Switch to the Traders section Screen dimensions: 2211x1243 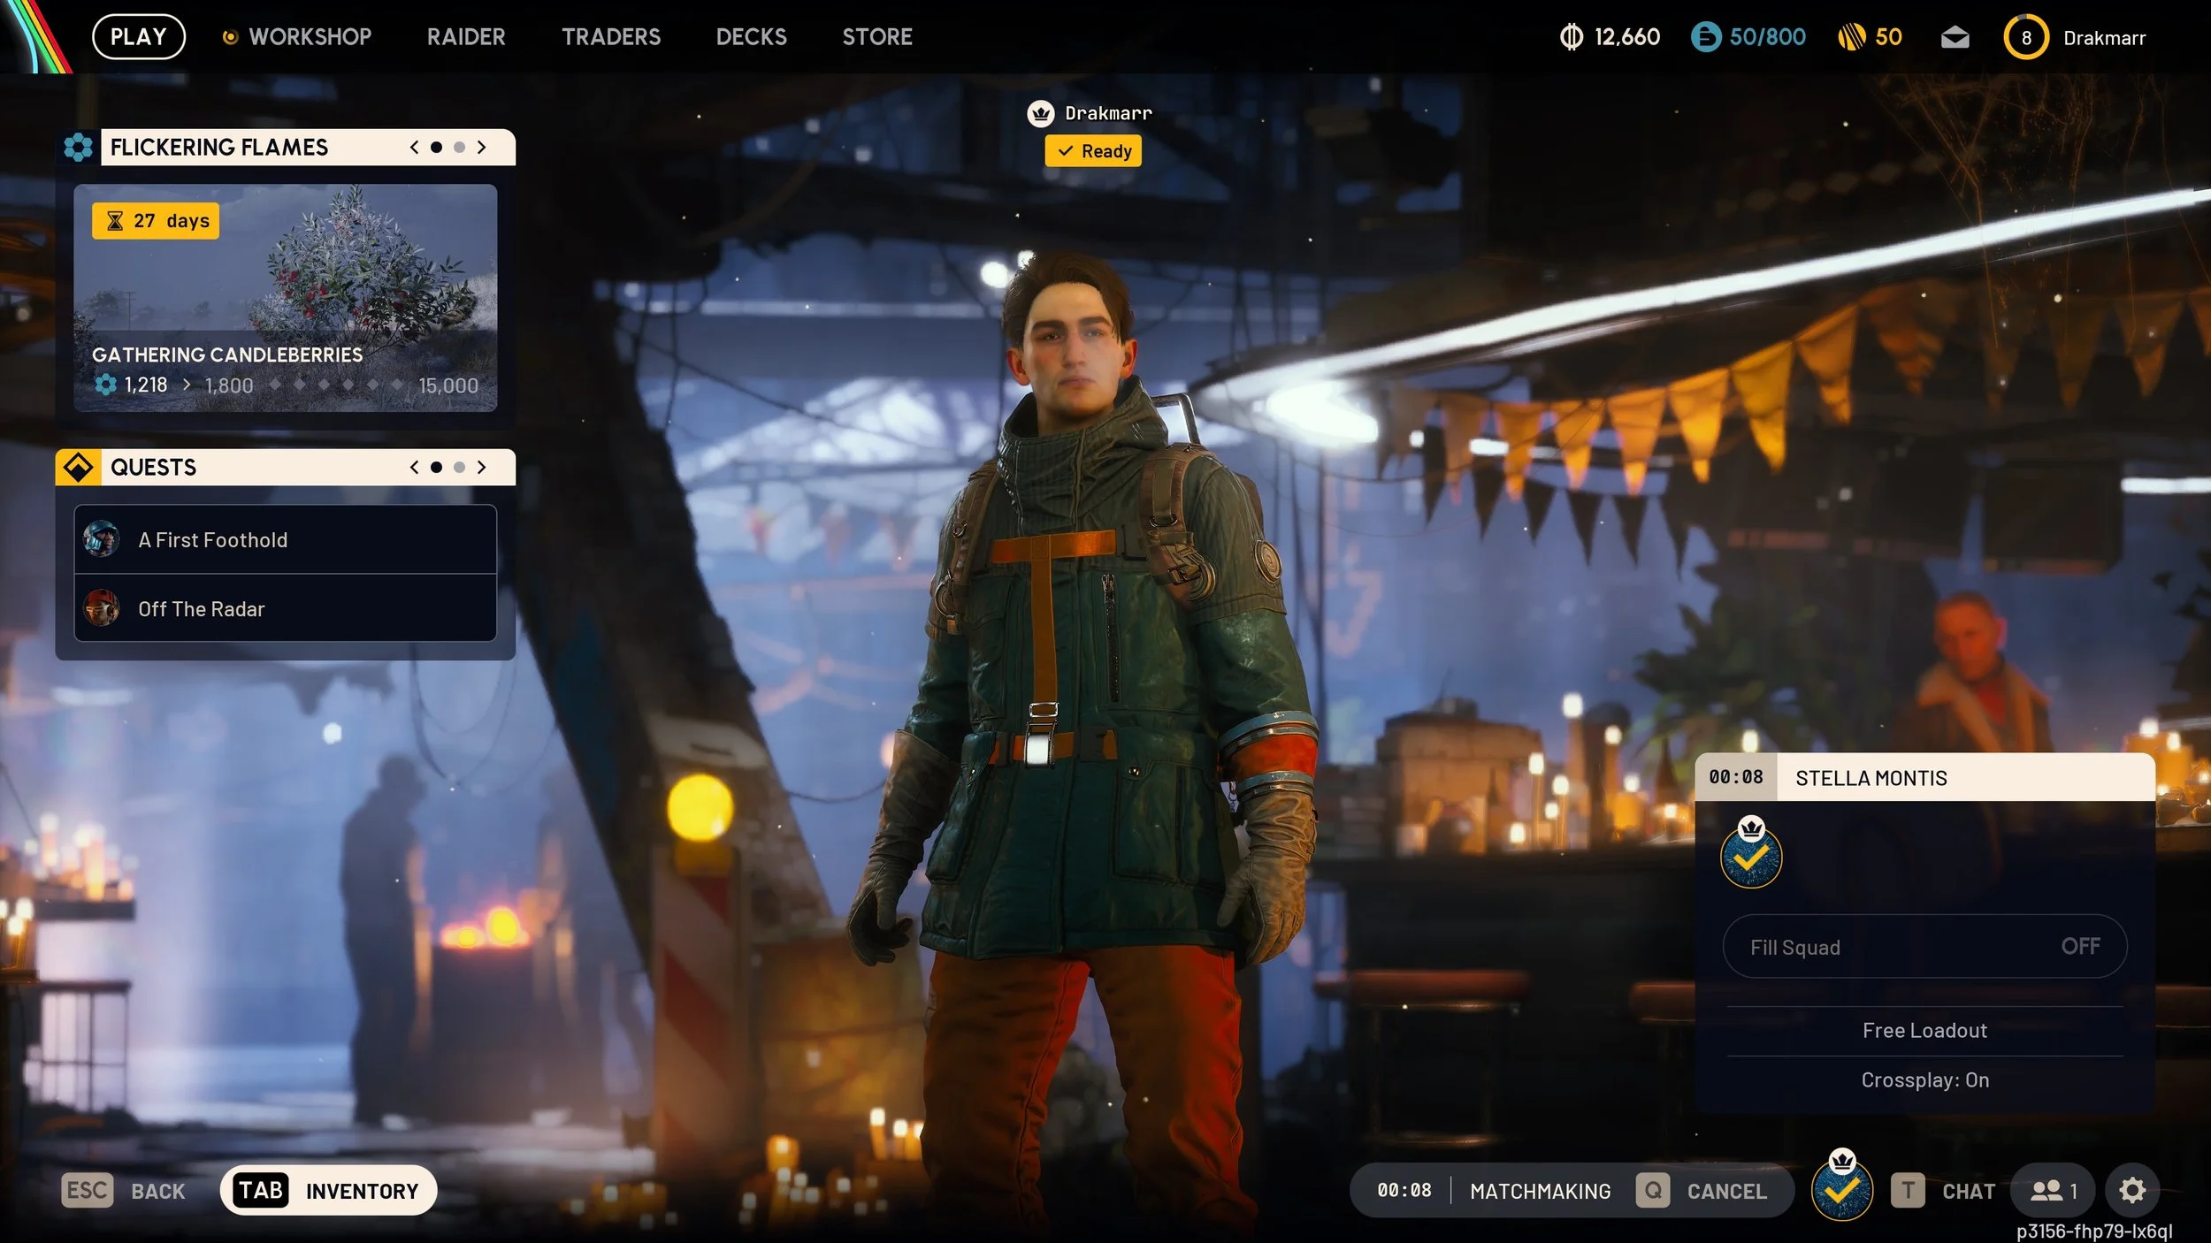click(x=612, y=36)
